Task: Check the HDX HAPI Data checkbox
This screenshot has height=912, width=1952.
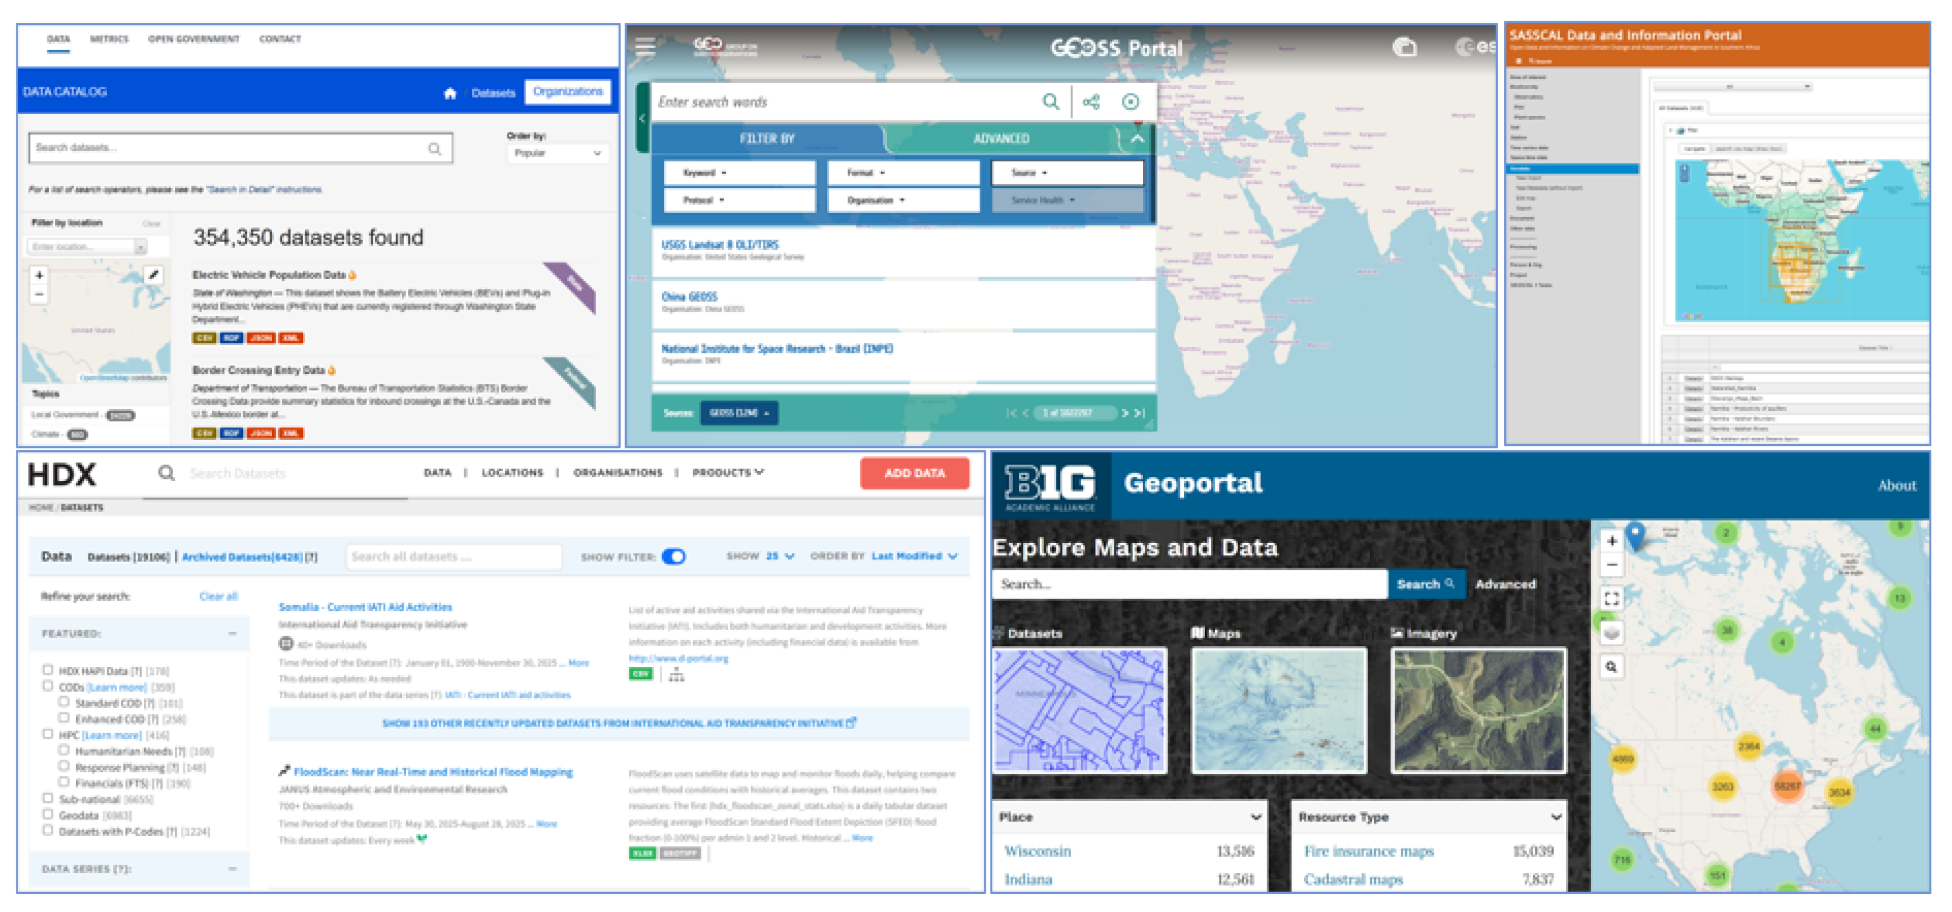Action: [x=48, y=670]
